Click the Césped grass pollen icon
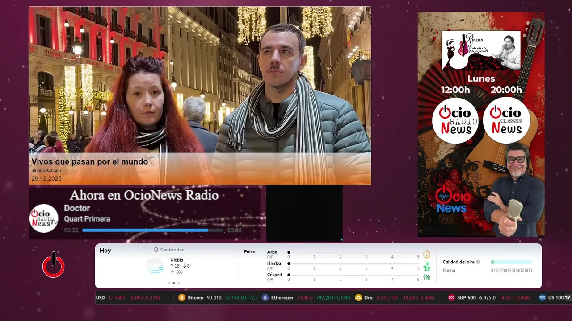The width and height of the screenshot is (572, 321). (427, 277)
